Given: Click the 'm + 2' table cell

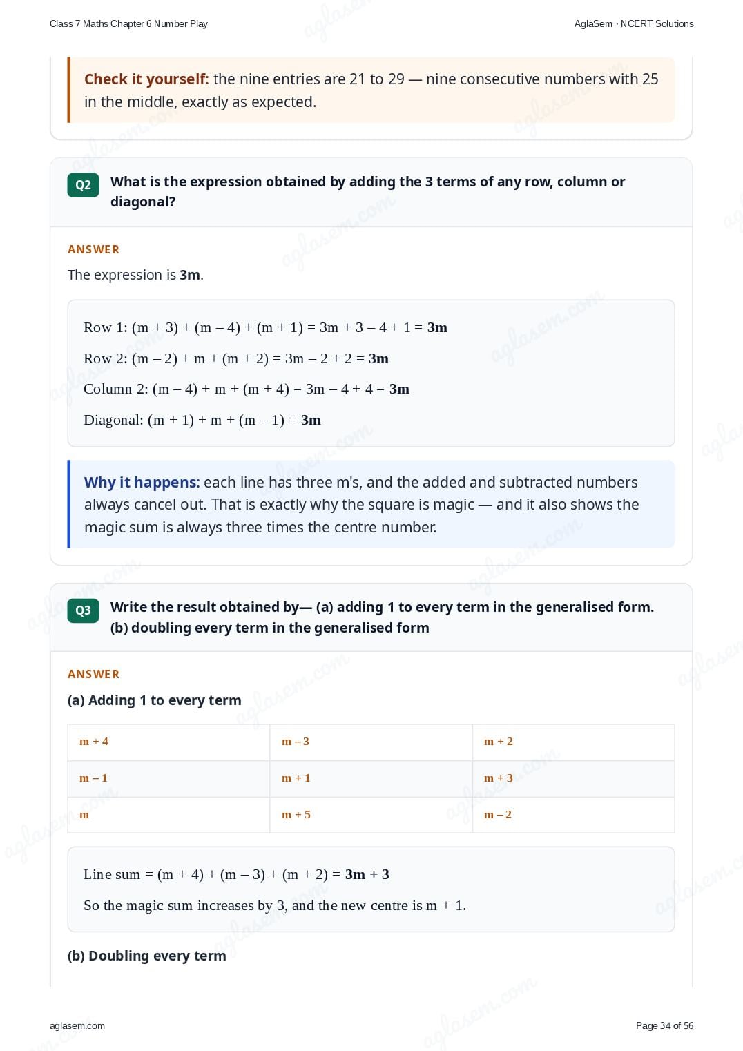Looking at the screenshot, I should 573,742.
